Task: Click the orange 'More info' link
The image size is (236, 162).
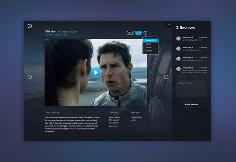Action: point(113,126)
